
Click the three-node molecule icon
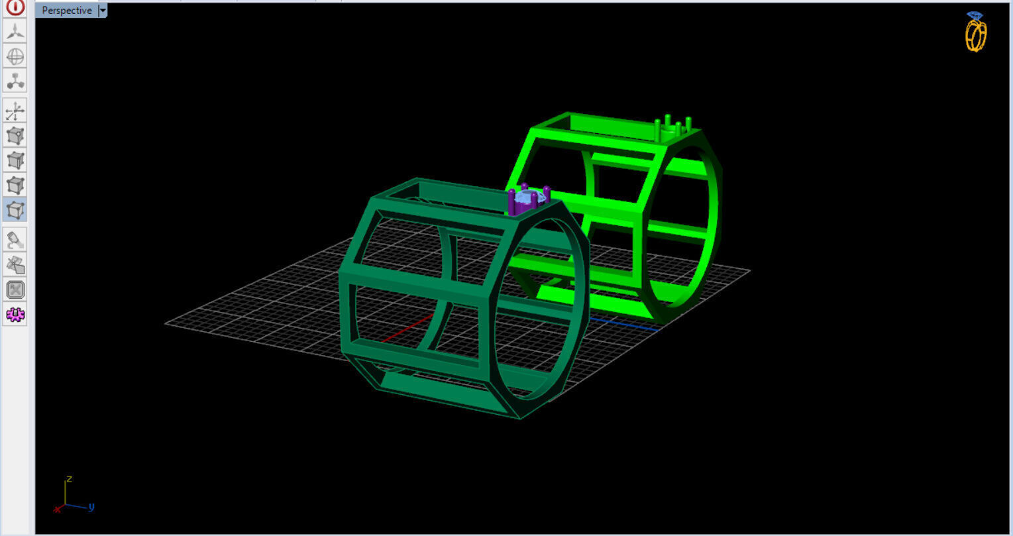pos(15,81)
